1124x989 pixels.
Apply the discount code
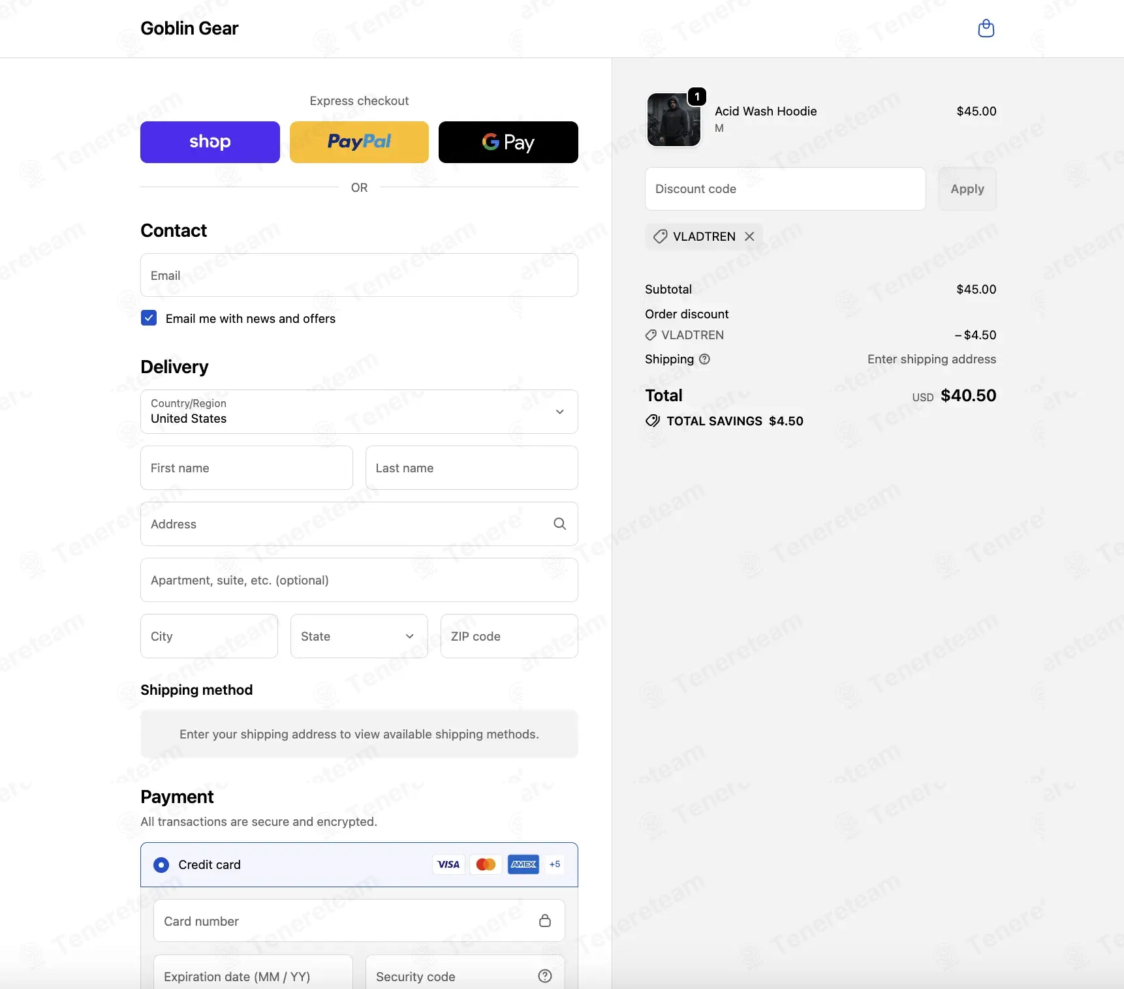pyautogui.click(x=967, y=189)
